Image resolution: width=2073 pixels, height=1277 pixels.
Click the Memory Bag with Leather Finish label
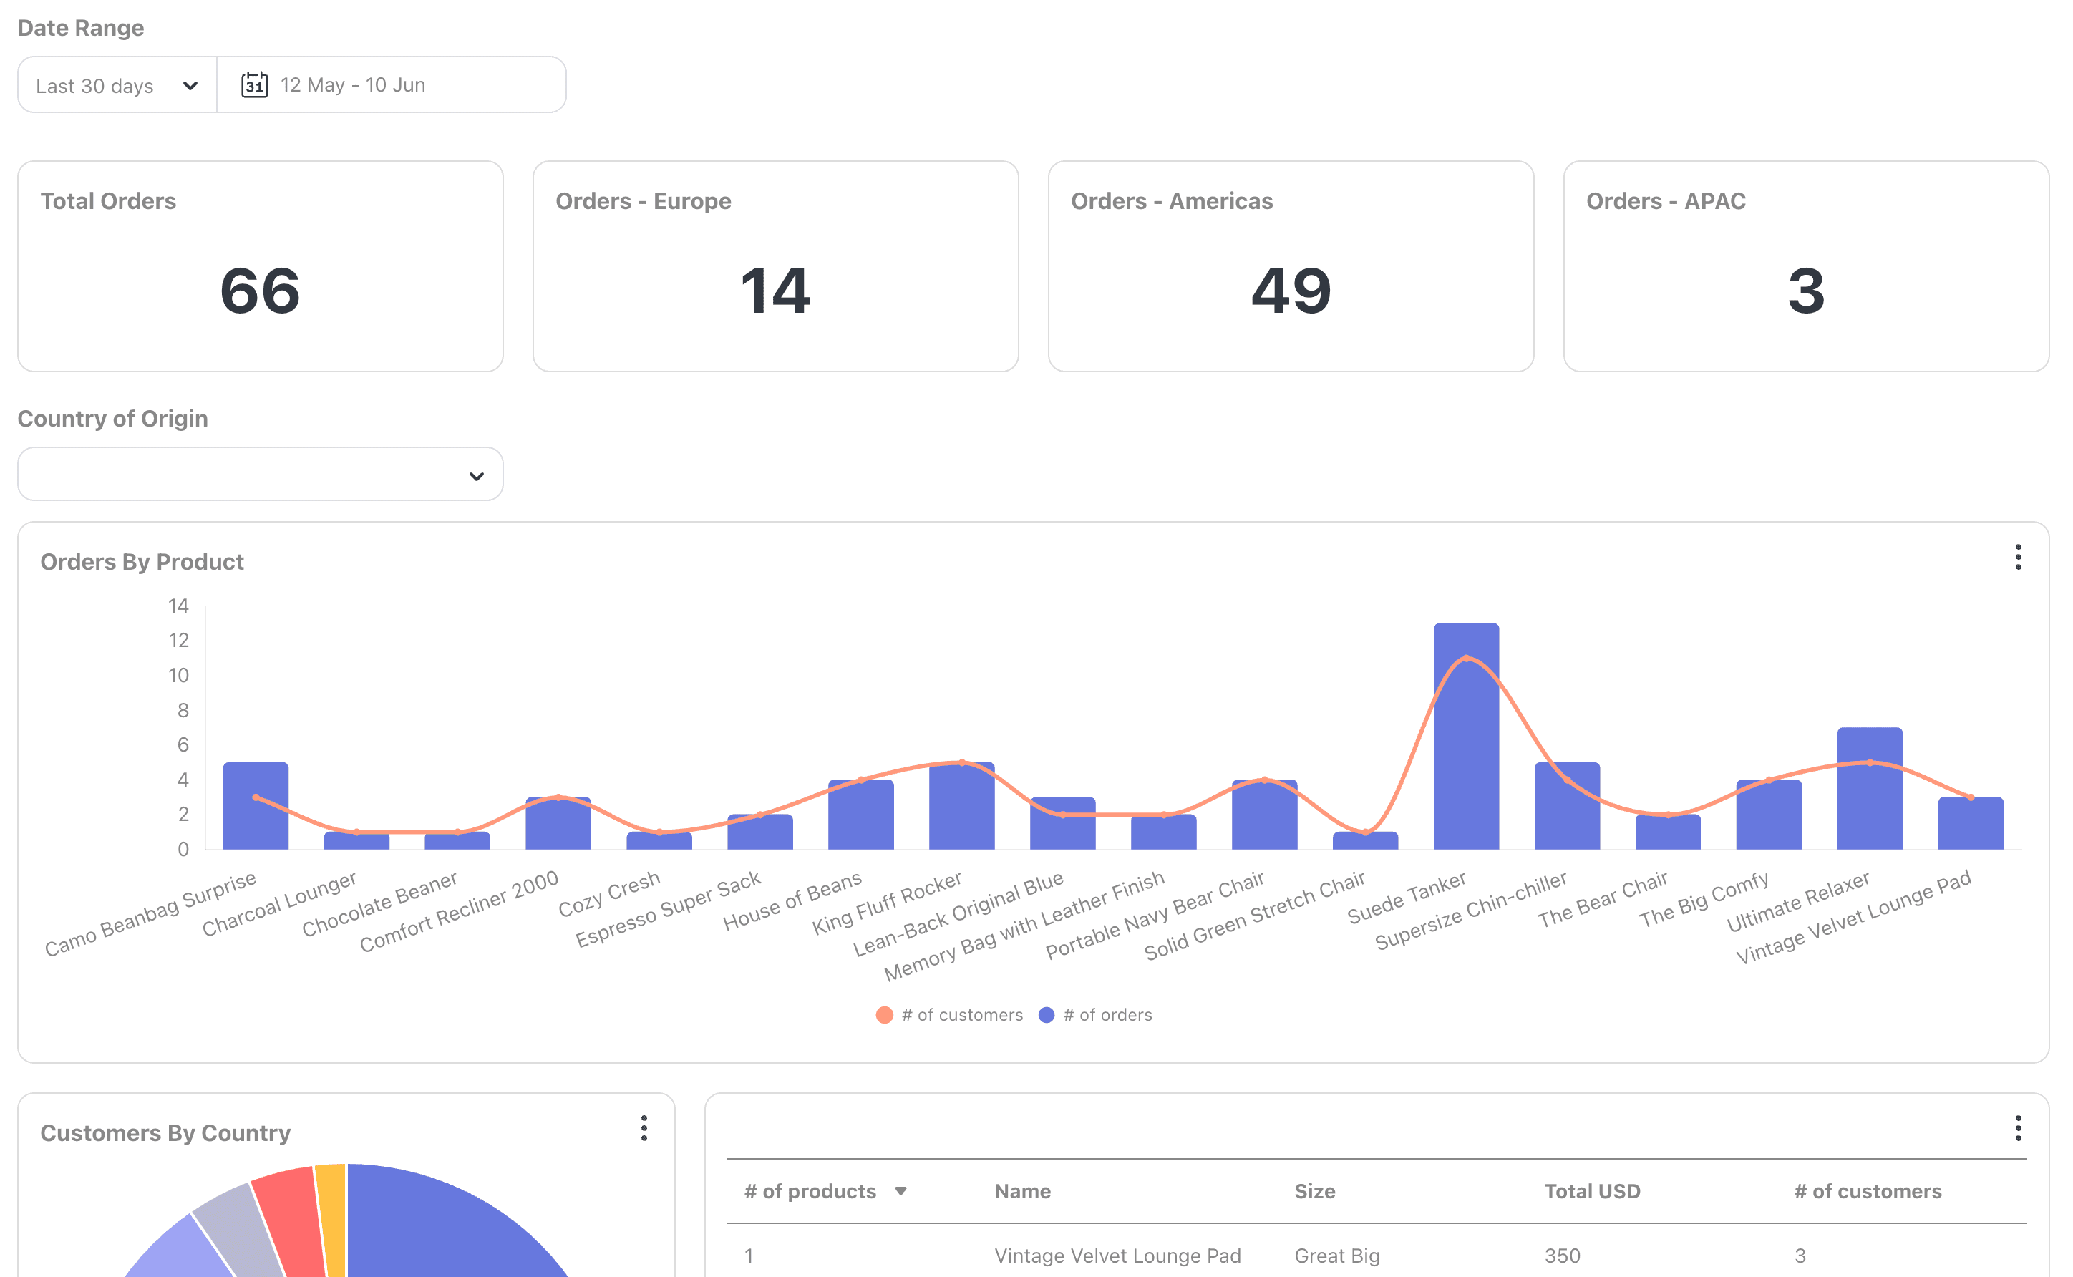[x=1024, y=926]
